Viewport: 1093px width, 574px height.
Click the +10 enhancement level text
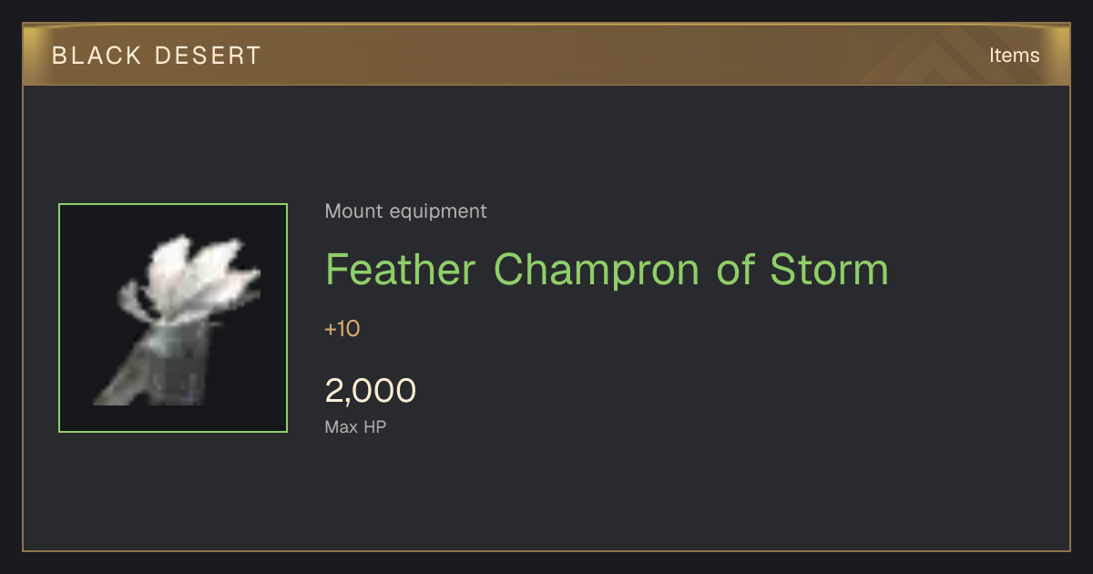(342, 329)
